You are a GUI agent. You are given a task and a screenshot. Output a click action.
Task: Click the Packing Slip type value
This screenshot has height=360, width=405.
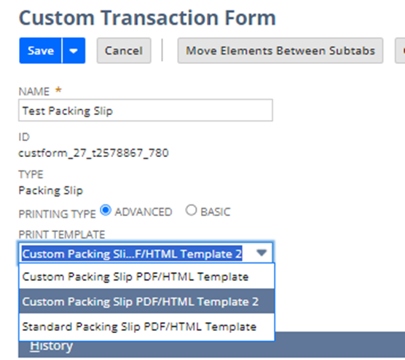point(51,191)
